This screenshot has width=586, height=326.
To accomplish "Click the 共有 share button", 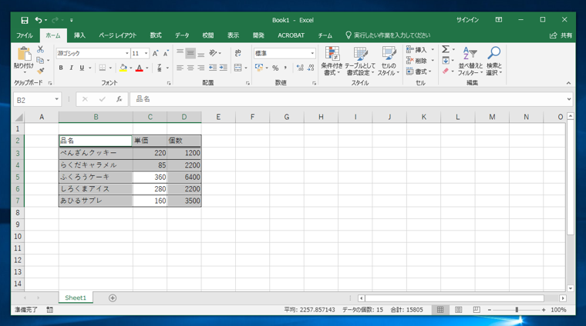I will (x=561, y=35).
